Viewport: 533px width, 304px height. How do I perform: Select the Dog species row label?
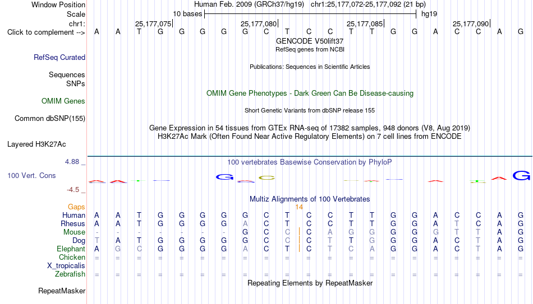[79, 241]
